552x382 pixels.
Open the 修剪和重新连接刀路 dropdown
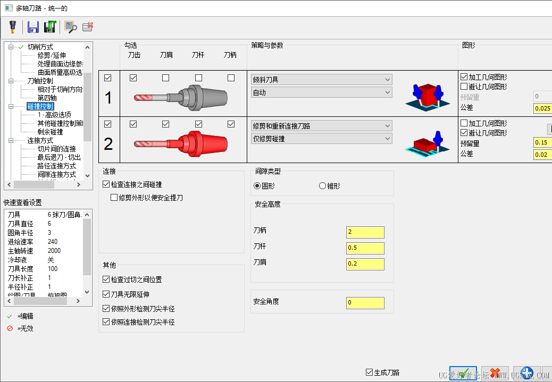[321, 126]
